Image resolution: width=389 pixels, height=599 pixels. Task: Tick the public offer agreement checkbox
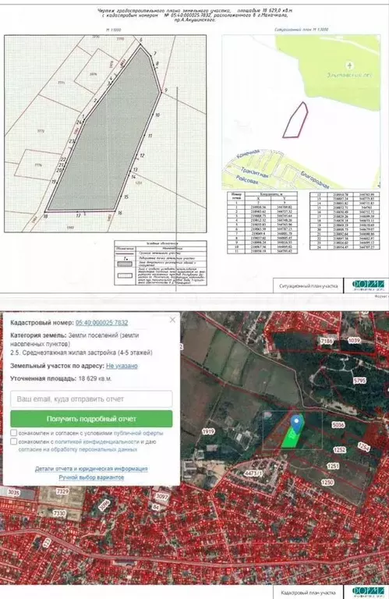14,433
